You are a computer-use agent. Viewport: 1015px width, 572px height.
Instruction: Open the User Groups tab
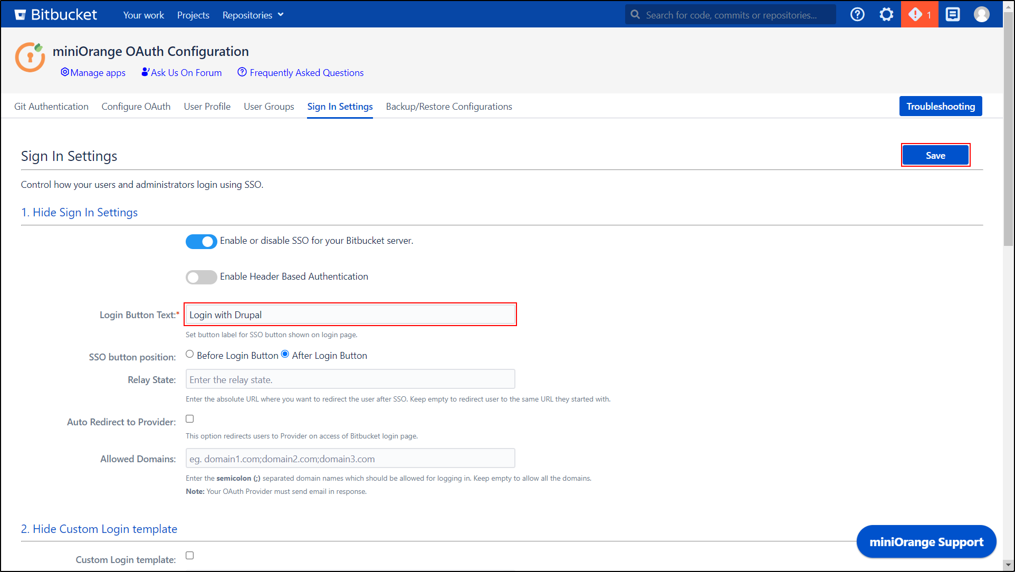click(269, 107)
